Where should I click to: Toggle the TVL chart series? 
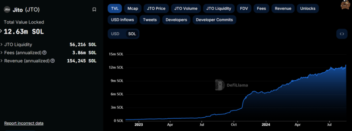[115, 9]
